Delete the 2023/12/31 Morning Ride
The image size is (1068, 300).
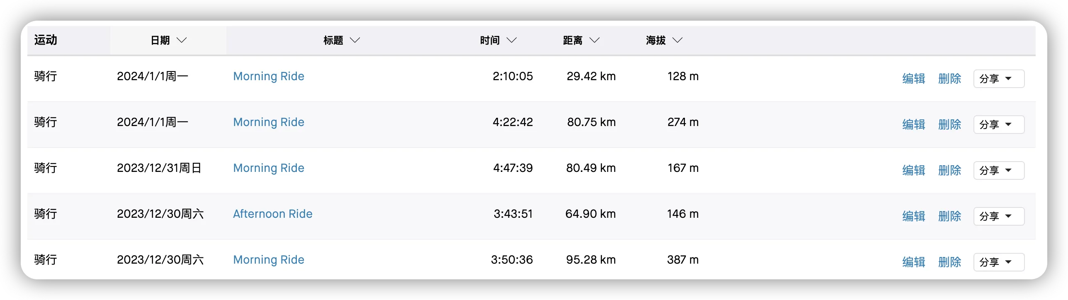(x=949, y=170)
